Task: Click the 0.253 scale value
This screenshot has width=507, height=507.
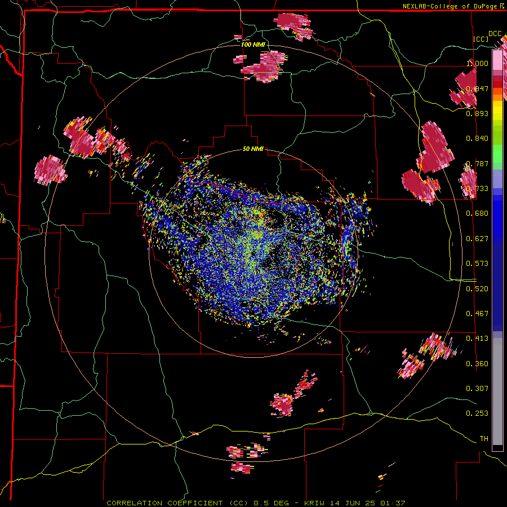Action: pos(477,413)
